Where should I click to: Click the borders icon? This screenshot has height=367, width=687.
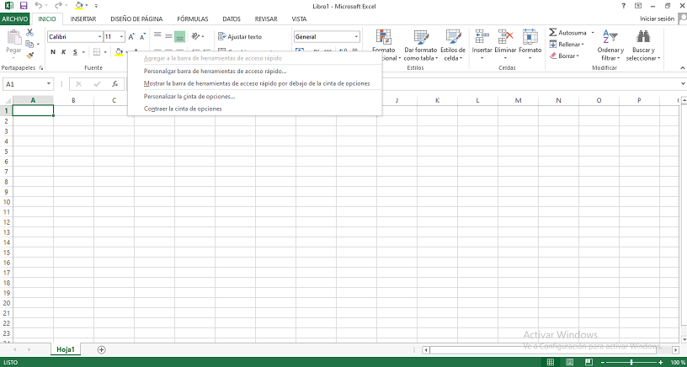[97, 52]
